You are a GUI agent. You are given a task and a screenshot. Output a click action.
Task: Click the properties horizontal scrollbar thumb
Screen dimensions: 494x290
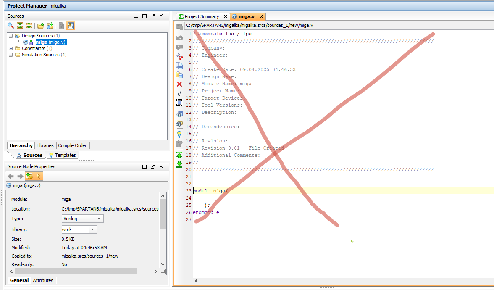[x=76, y=271]
